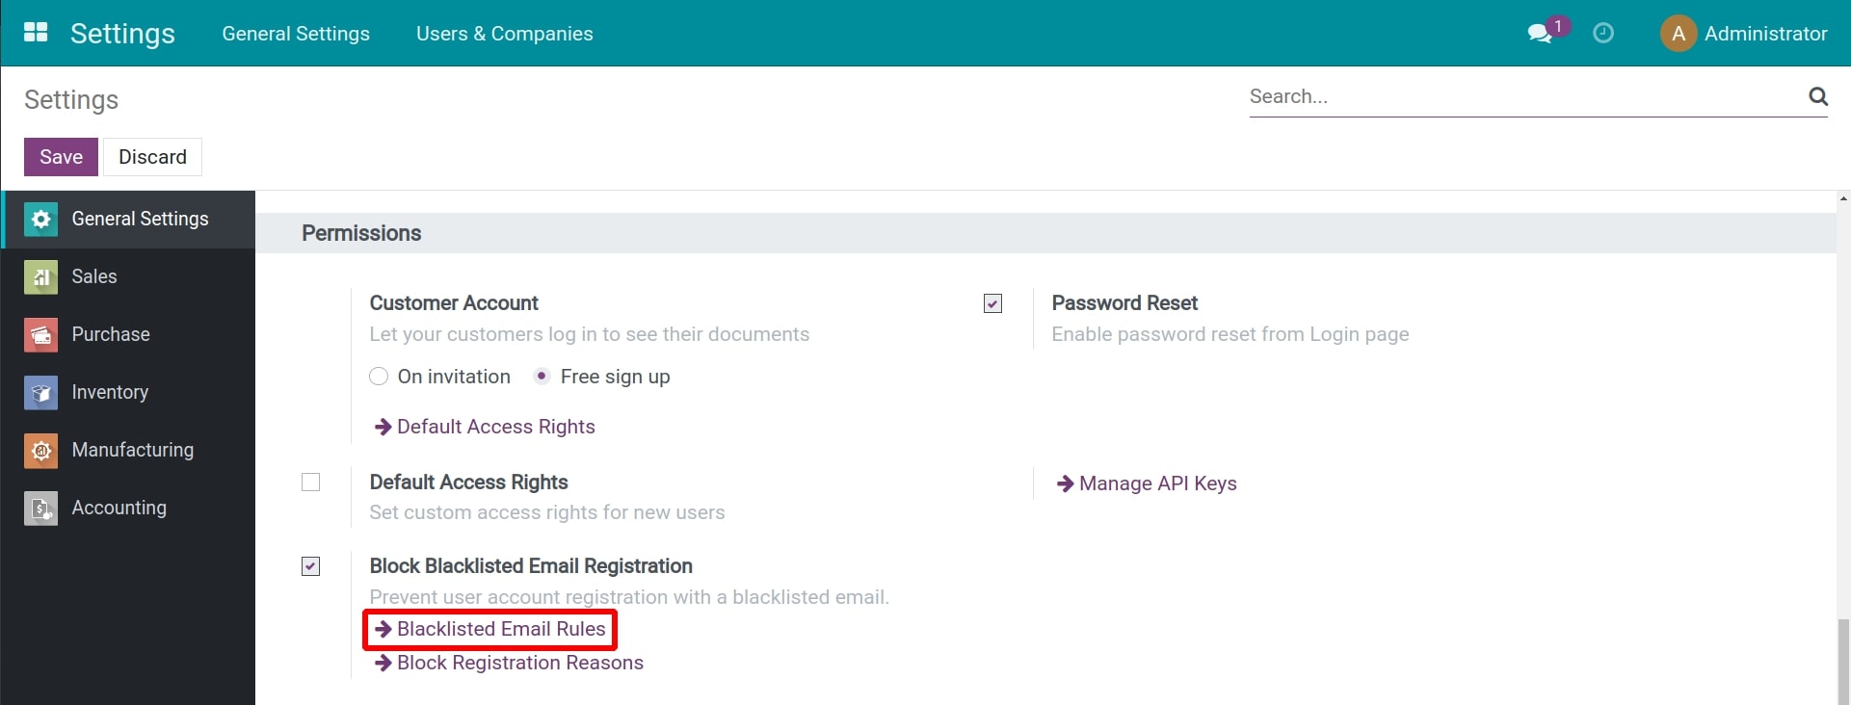The image size is (1851, 705).
Task: Click the Sales app icon in sidebar
Action: click(40, 276)
